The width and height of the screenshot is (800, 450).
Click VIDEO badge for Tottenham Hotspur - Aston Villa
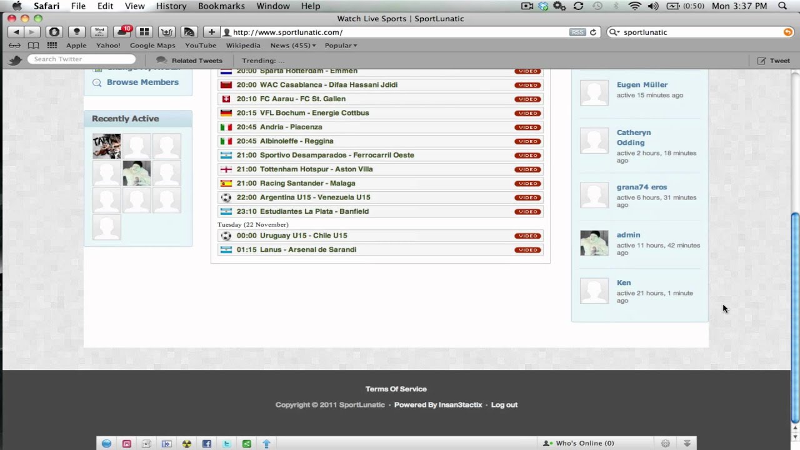[x=527, y=169]
